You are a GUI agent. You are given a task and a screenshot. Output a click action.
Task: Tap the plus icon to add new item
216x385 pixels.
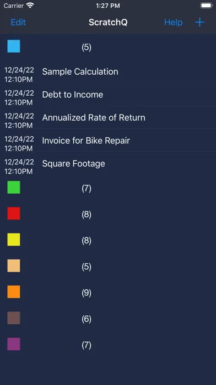point(199,22)
